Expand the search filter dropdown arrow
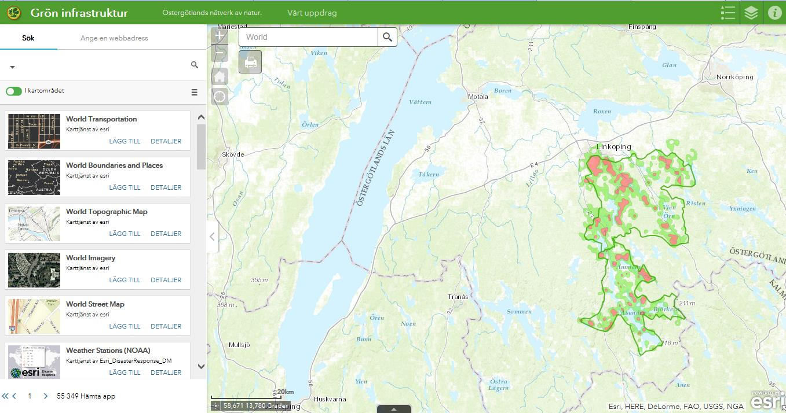The height and width of the screenshot is (413, 786). click(12, 67)
